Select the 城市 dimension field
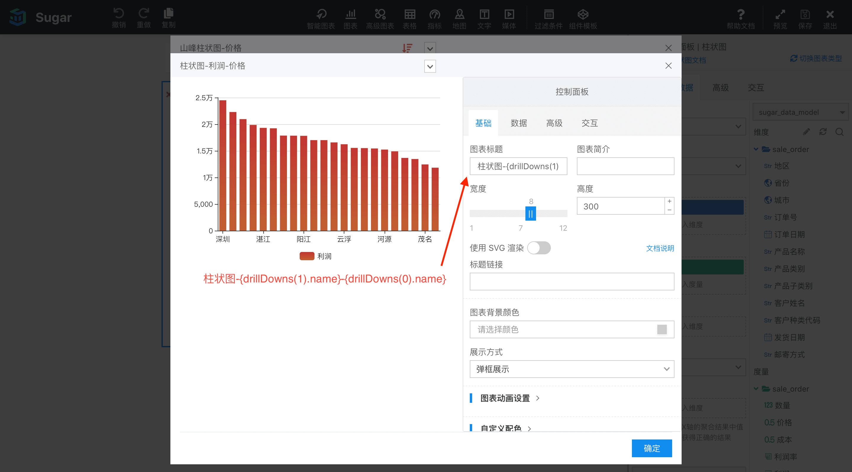 [x=777, y=200]
